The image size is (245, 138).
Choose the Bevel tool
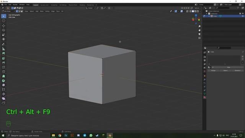[3, 63]
